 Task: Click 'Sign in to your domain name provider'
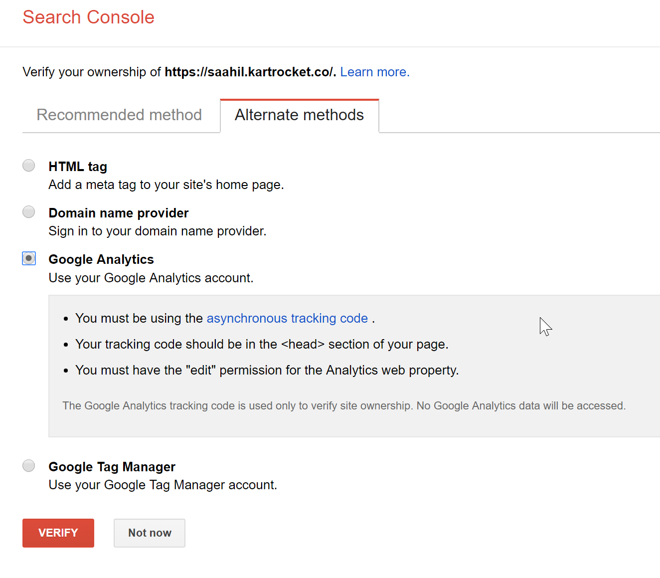point(158,231)
